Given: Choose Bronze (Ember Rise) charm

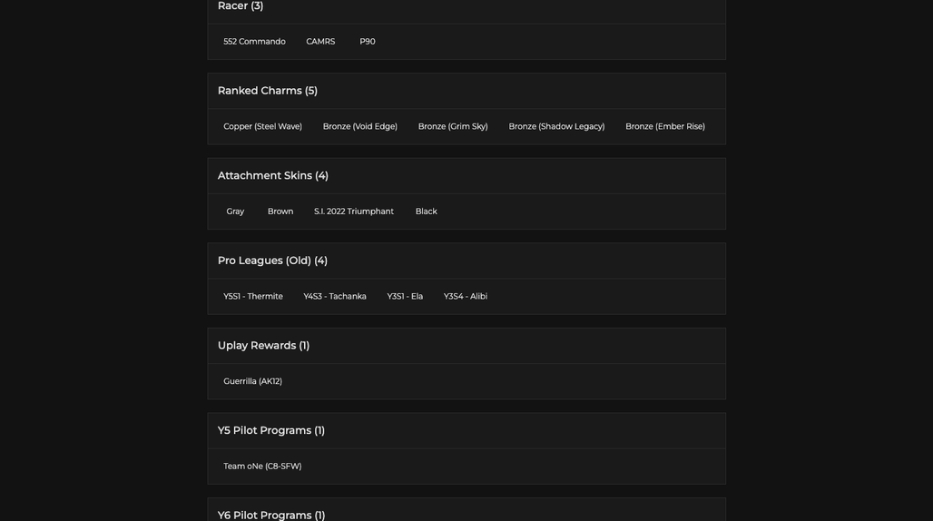Looking at the screenshot, I should pos(664,127).
